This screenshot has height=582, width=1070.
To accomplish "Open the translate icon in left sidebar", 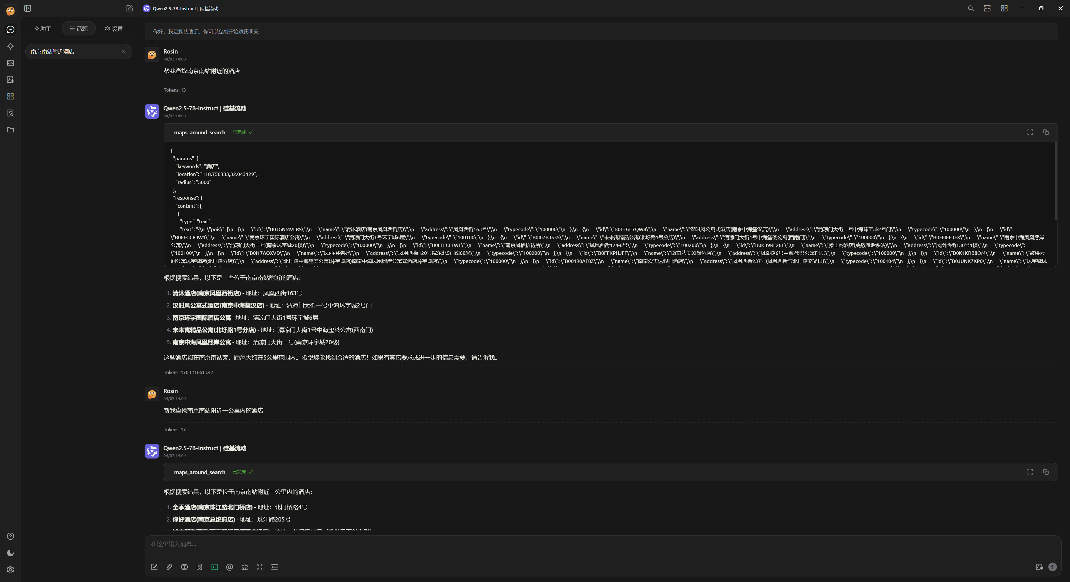I will pyautogui.click(x=10, y=80).
